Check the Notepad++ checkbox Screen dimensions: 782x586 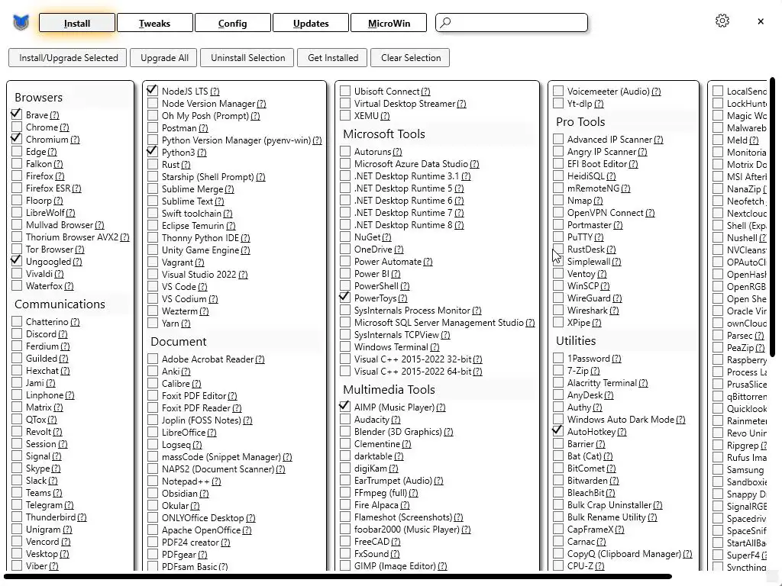click(x=153, y=481)
